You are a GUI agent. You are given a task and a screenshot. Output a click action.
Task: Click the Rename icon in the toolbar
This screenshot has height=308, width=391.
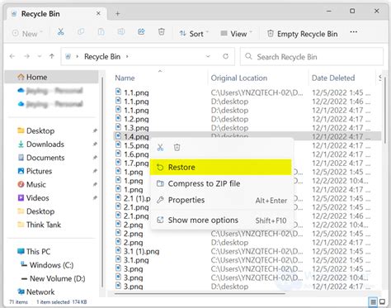121,32
